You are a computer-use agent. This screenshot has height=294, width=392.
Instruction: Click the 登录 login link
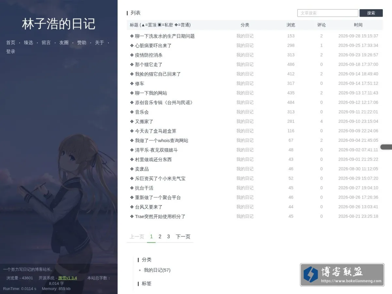coord(11,51)
